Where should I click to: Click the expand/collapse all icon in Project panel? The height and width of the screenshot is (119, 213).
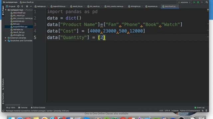click(22, 6)
